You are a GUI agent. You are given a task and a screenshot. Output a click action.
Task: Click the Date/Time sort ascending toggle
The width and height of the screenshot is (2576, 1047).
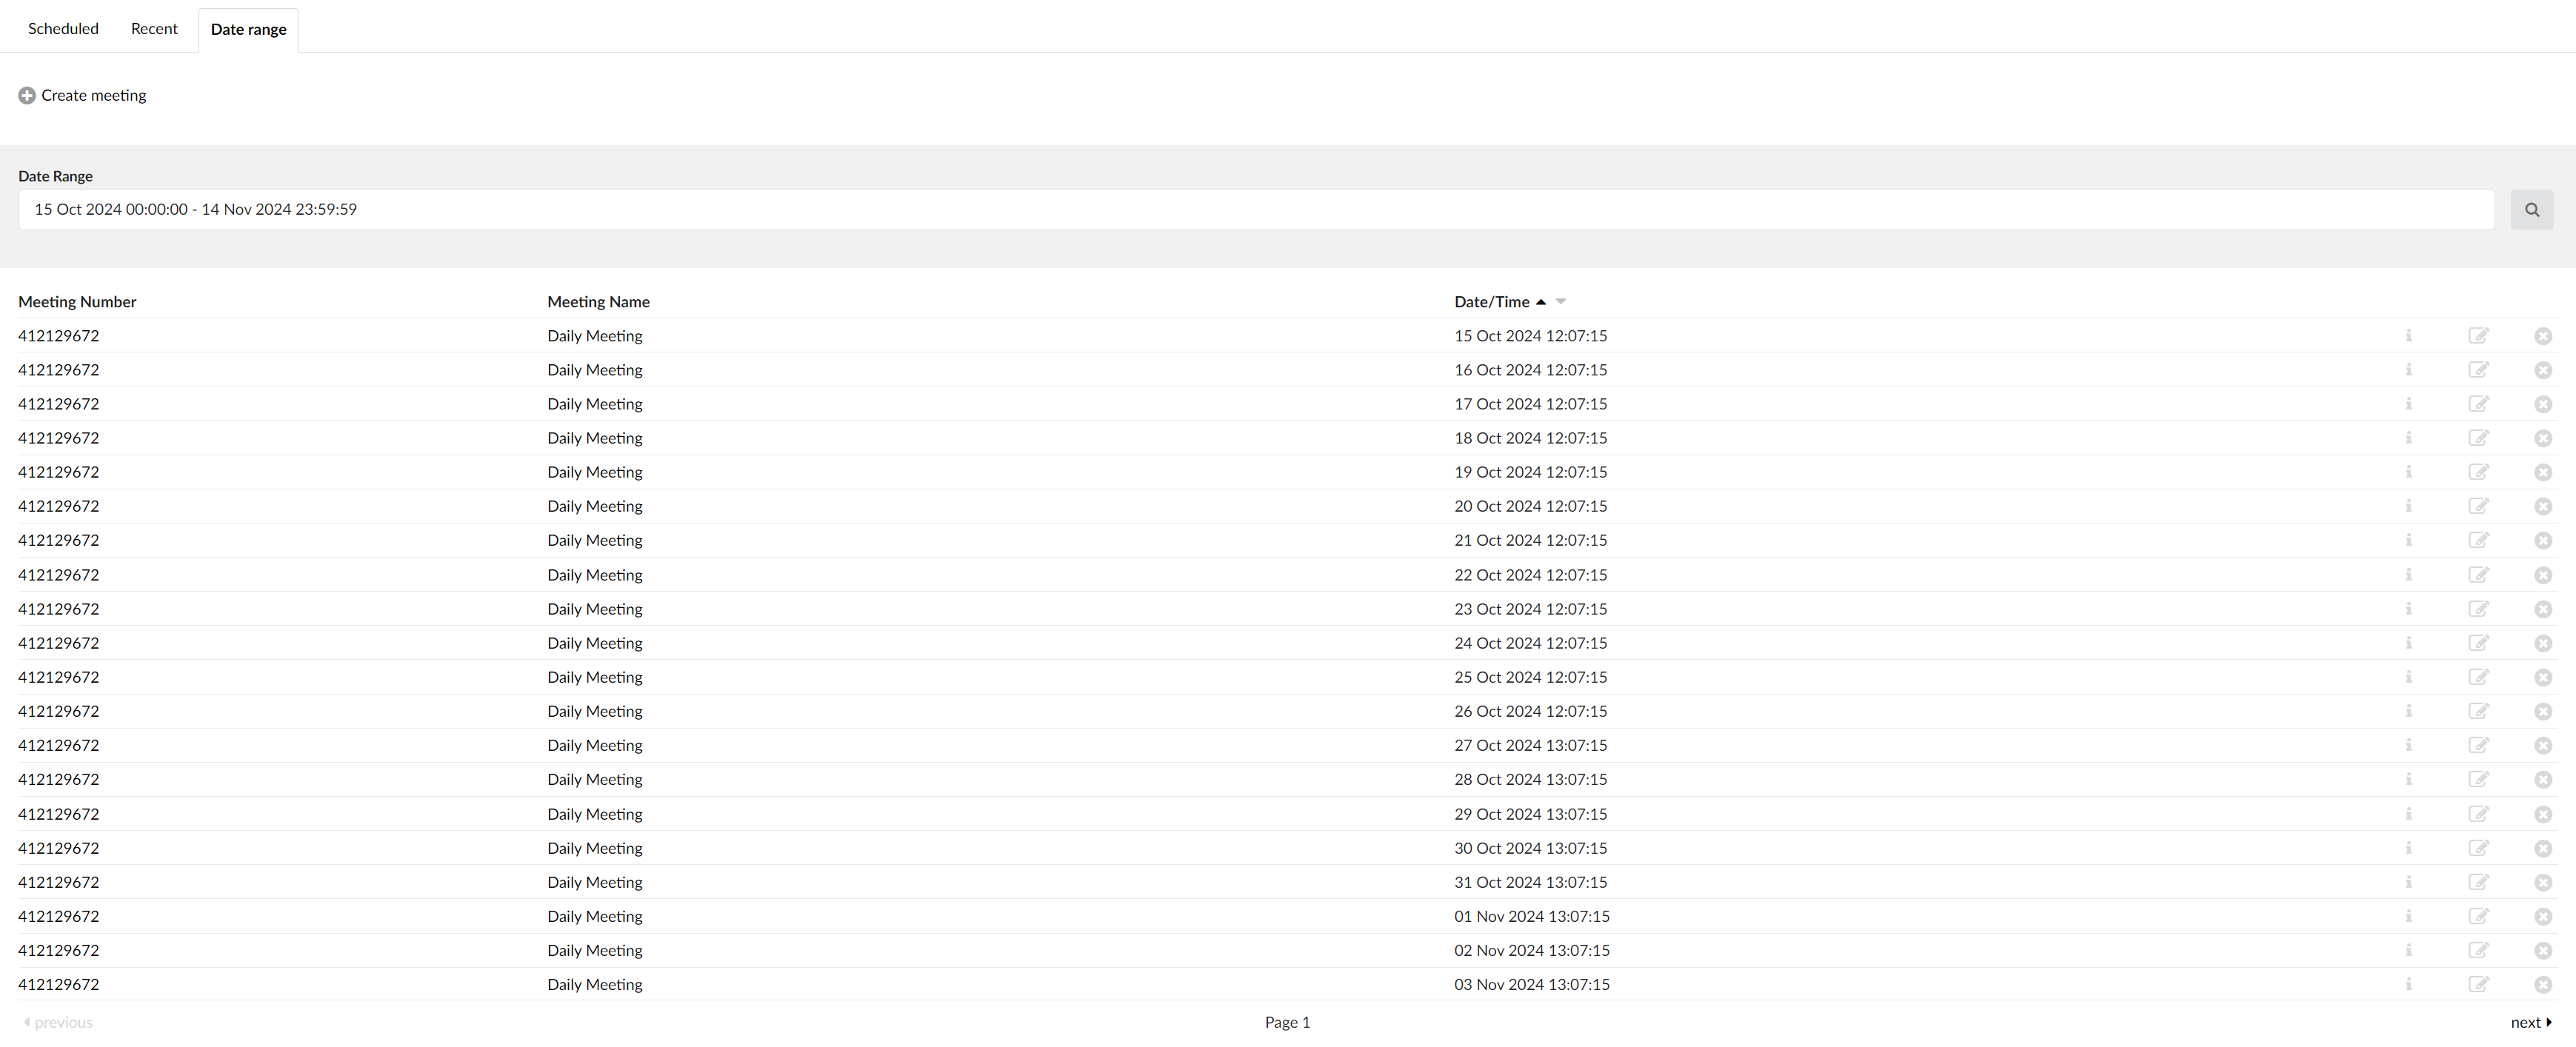[1541, 301]
